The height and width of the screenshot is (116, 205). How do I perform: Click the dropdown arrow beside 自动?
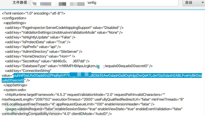coord(203,2)
